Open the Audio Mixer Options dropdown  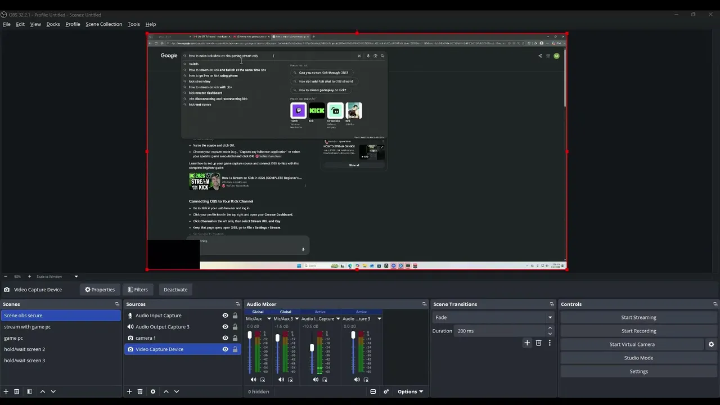point(411,391)
